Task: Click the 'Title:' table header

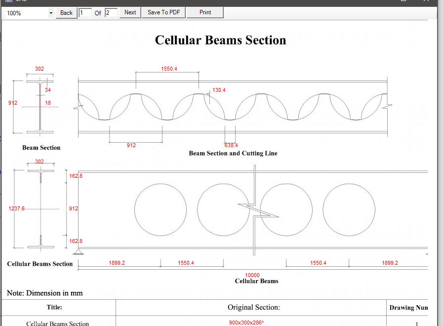Action: 54,307
